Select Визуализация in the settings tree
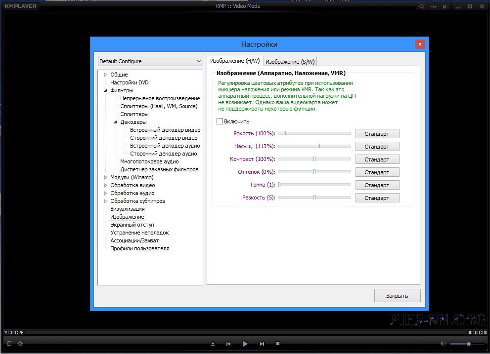Screen dimensions: 490x354 pos(128,209)
